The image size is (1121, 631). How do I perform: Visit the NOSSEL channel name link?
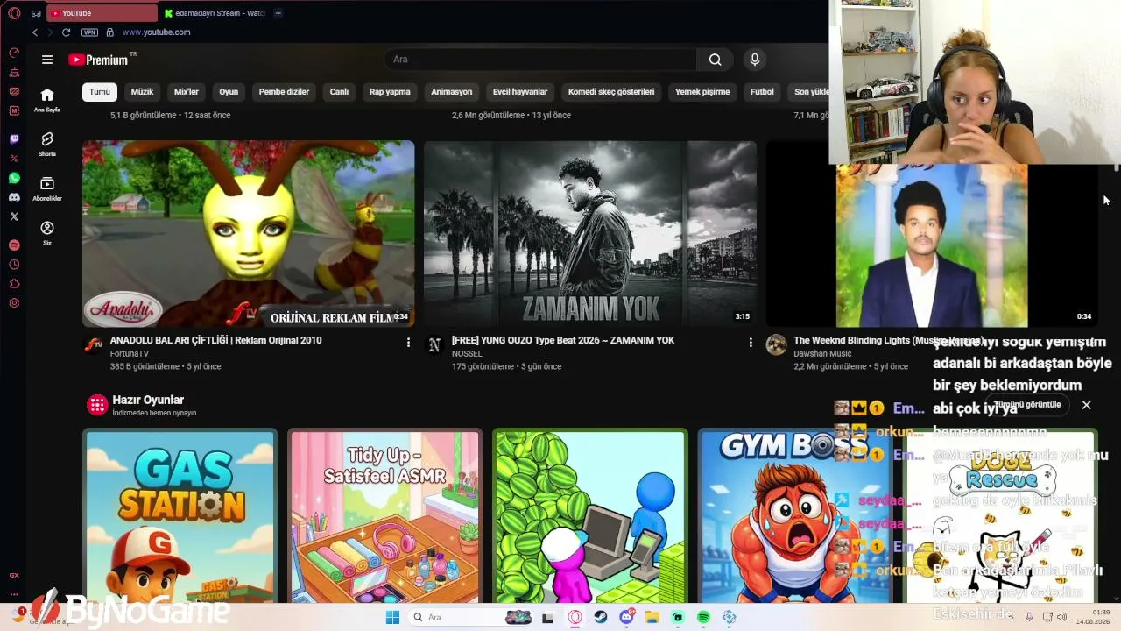pos(467,354)
